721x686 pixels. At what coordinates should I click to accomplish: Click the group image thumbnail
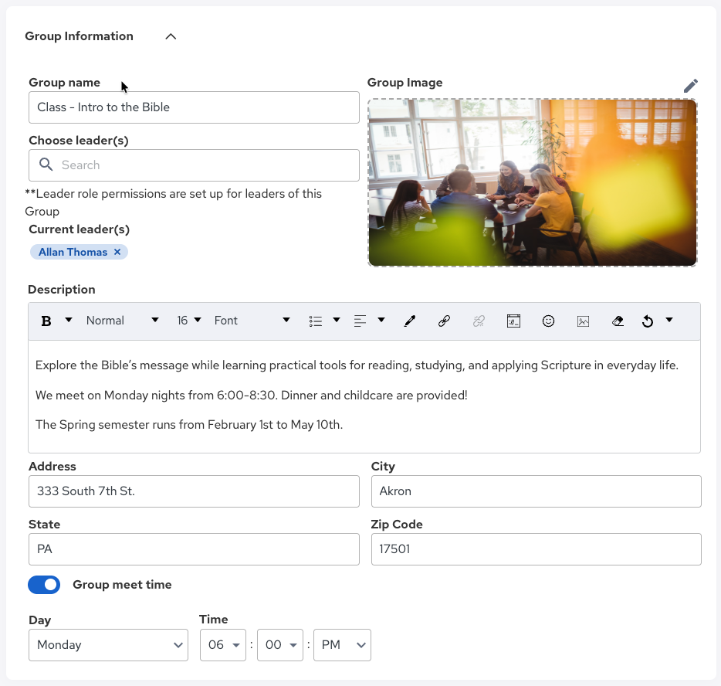pyautogui.click(x=533, y=182)
